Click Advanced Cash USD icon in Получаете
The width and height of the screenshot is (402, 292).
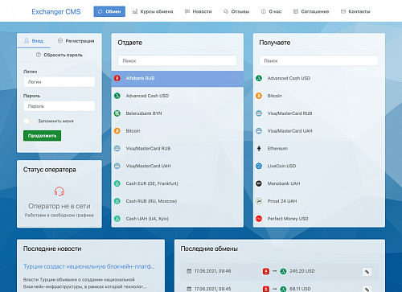click(259, 78)
